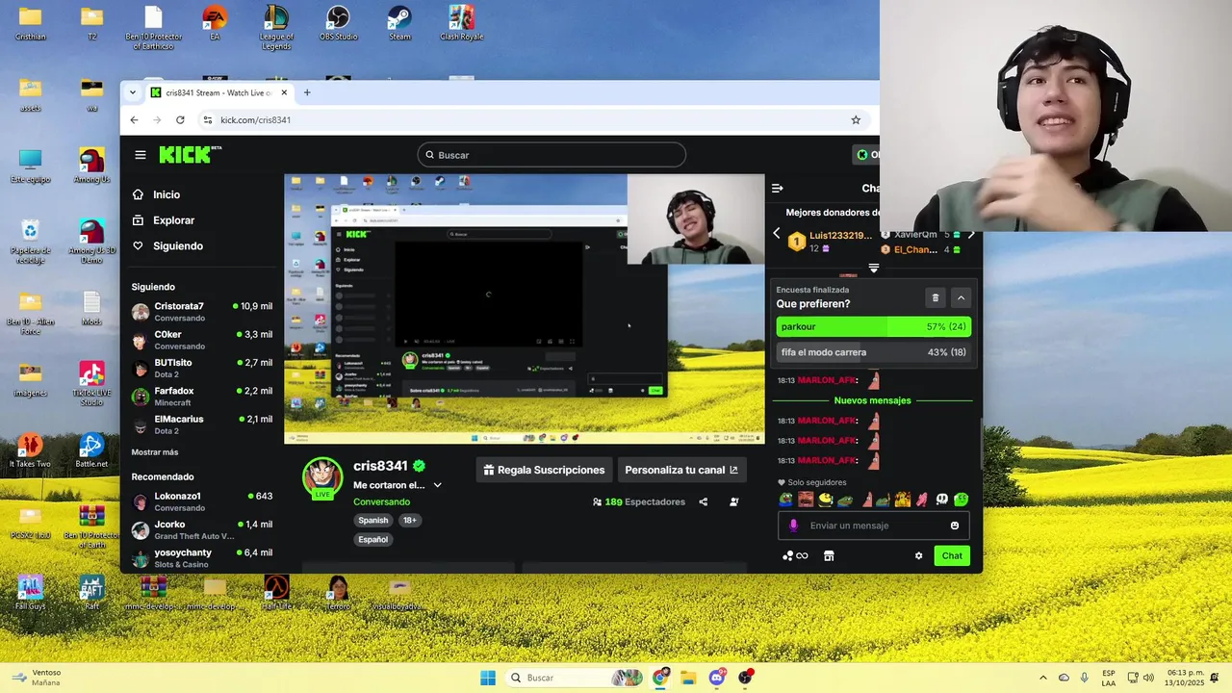This screenshot has height=693, width=1232.
Task: Click the kick.com/cris8341 address bar
Action: (532, 120)
